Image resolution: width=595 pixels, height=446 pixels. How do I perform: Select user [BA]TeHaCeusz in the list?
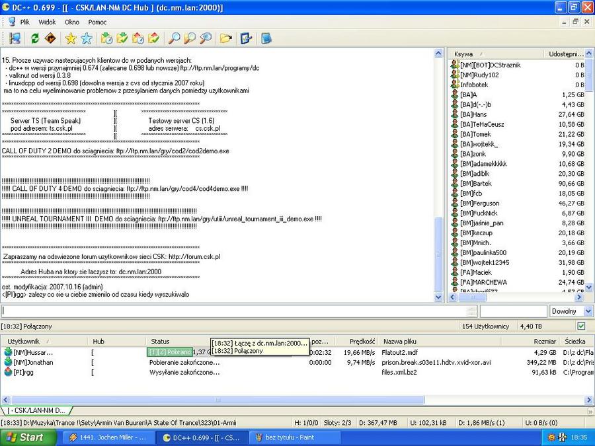(x=518, y=124)
